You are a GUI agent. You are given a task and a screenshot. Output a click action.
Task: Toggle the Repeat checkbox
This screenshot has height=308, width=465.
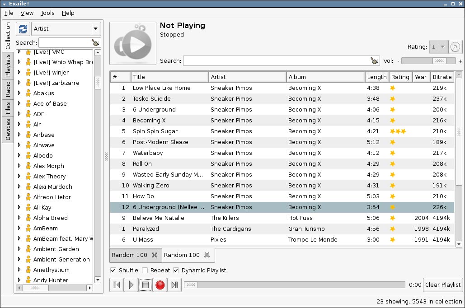[x=145, y=271]
